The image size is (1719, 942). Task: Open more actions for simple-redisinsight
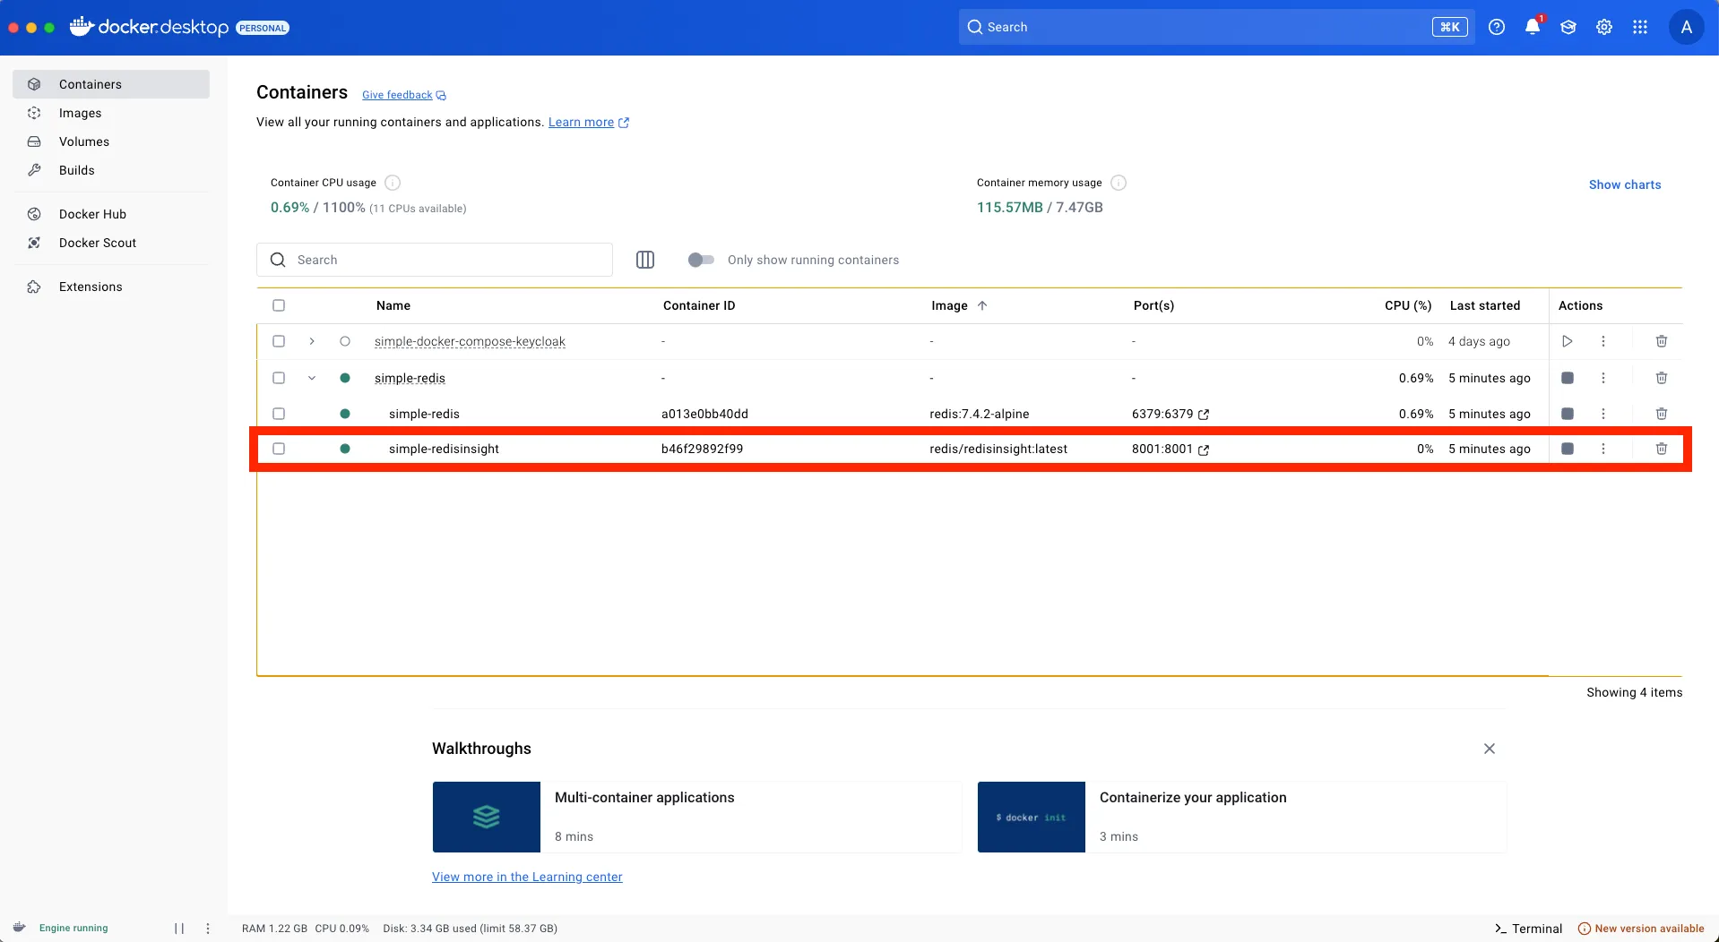coord(1603,449)
